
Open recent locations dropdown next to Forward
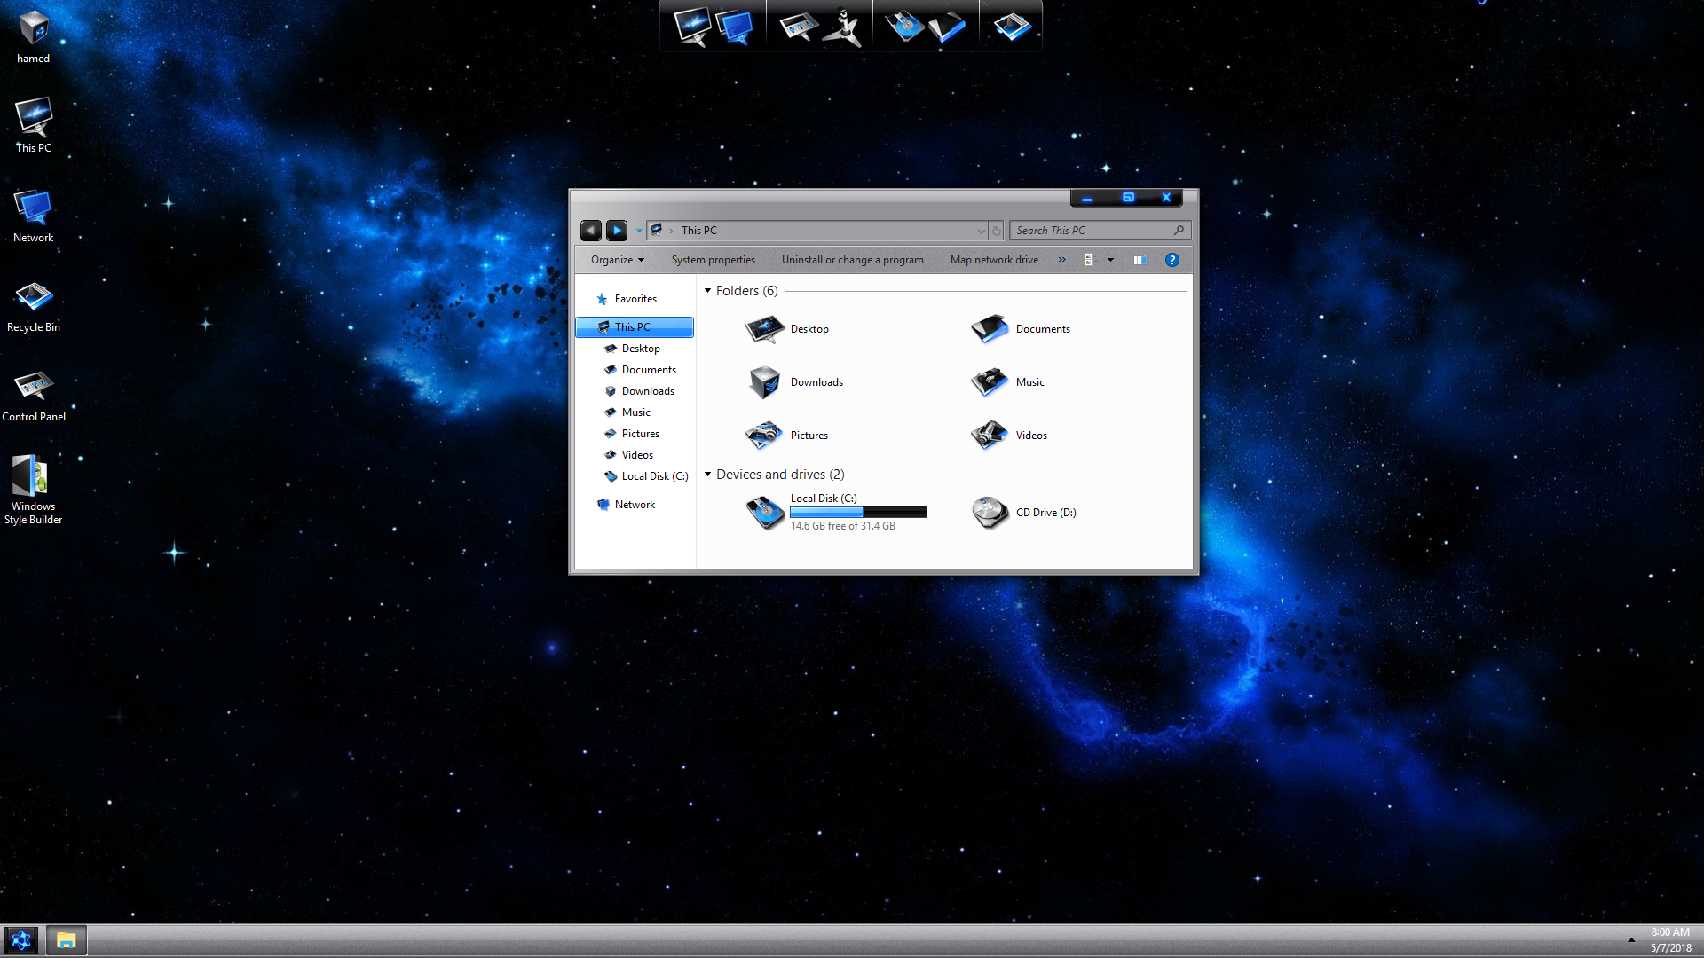(x=639, y=231)
